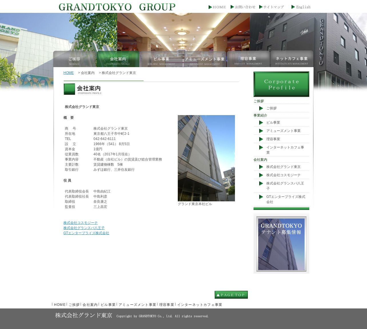Image resolution: width=367 pixels, height=329 pixels.
Task: Click arrow icon beside インターネットカフェ事業
Action: 261,147
